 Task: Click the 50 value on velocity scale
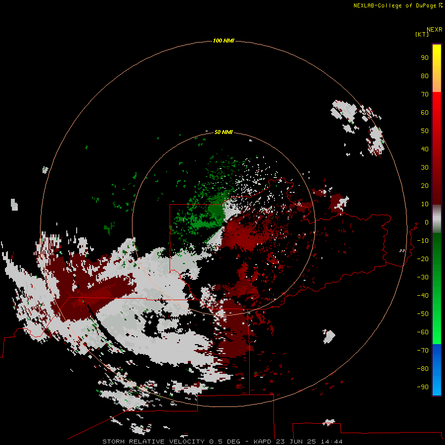click(425, 131)
